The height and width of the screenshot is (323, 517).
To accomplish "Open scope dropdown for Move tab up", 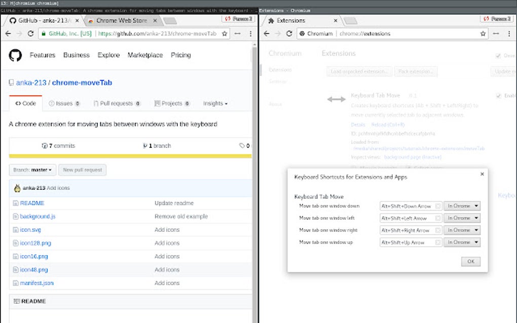I will click(462, 243).
